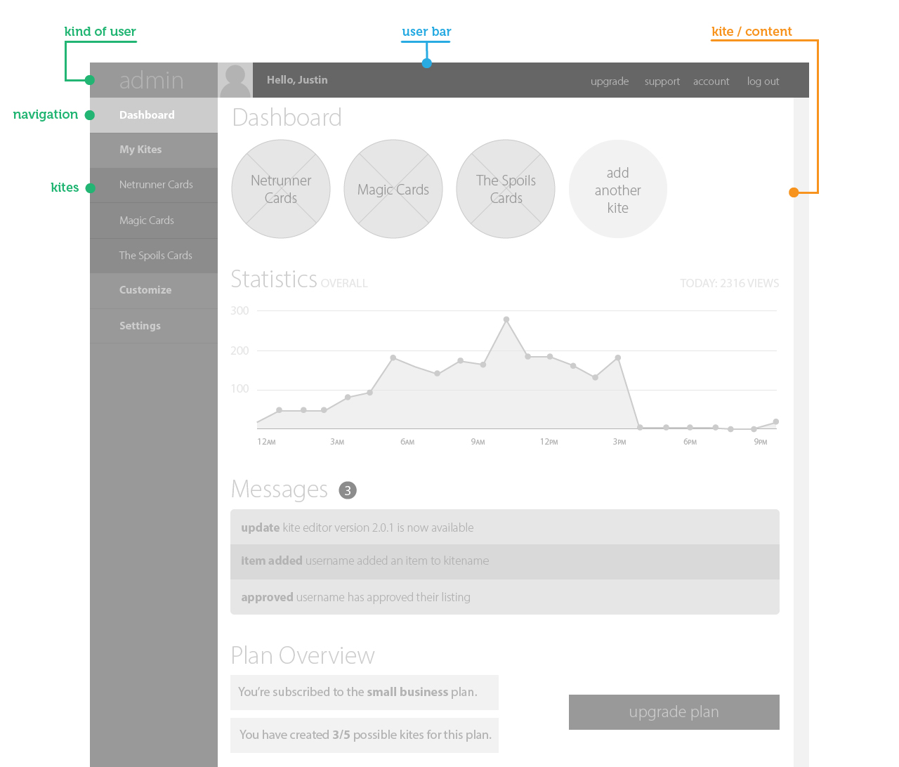Image resolution: width=899 pixels, height=767 pixels.
Task: Select The Spoils Cards in sidebar
Action: coord(156,256)
